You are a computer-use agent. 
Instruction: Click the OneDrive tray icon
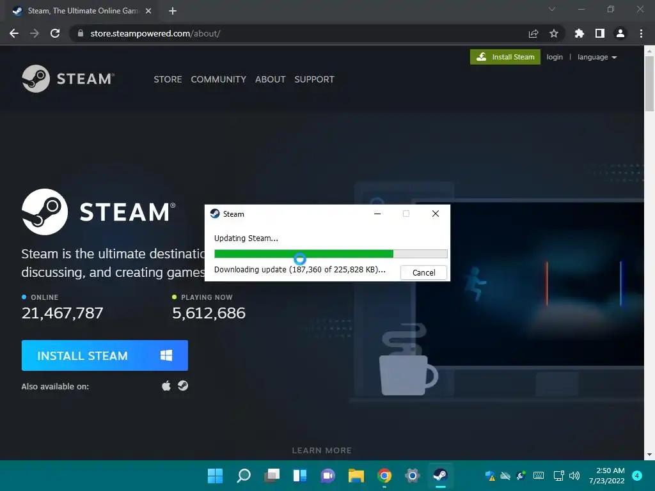pos(505,476)
